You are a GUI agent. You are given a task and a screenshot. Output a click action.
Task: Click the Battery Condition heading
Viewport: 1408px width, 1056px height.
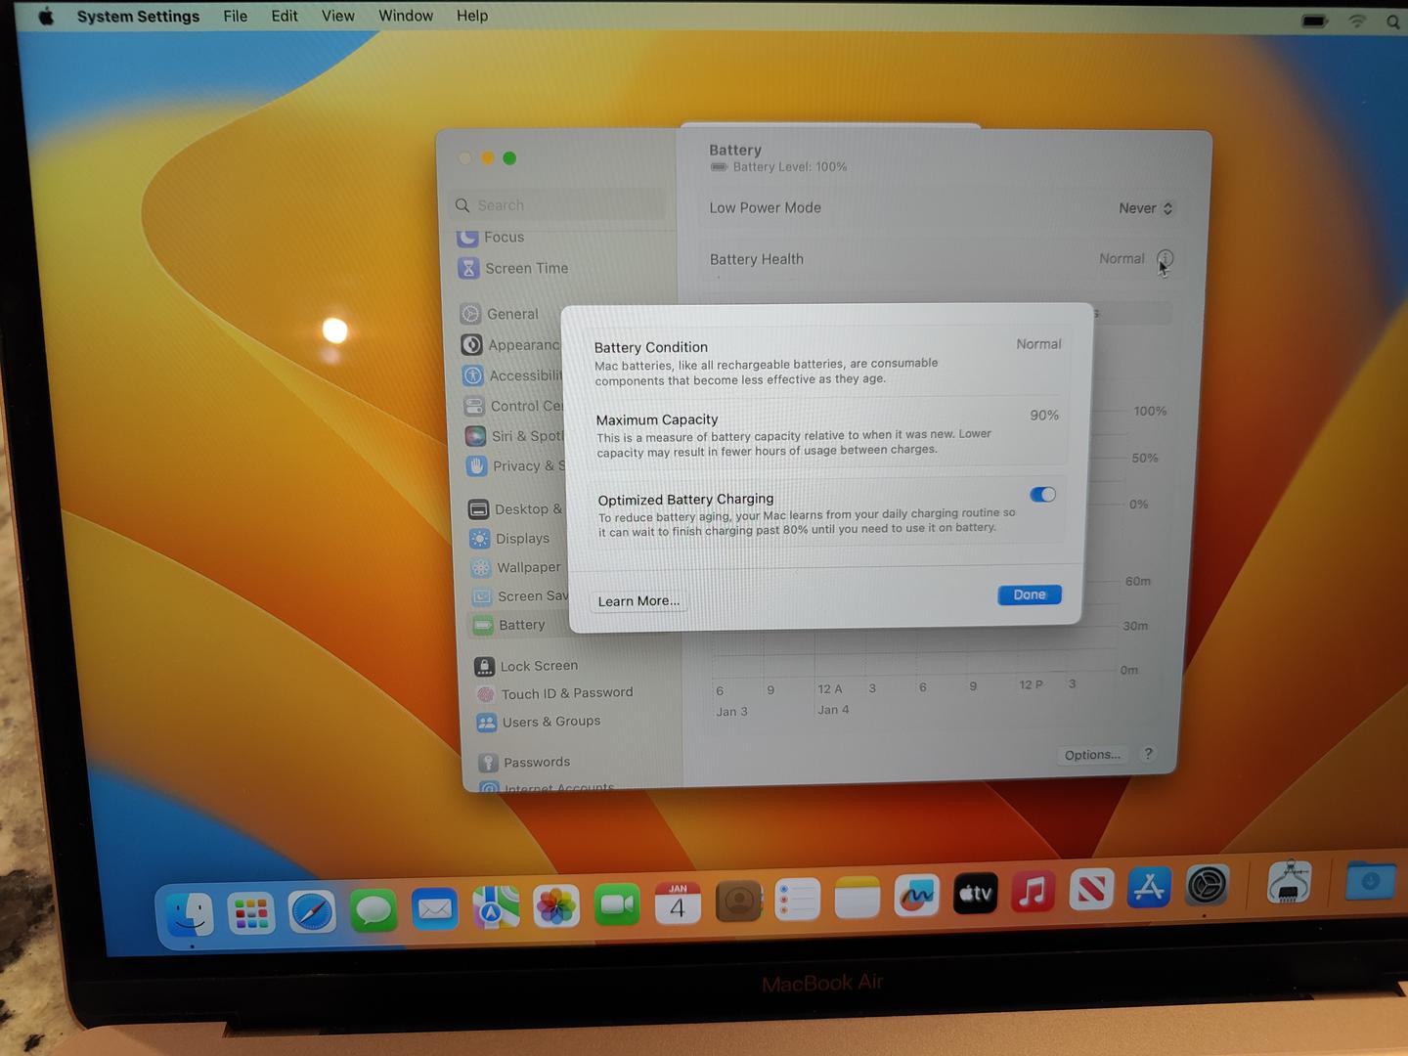tap(651, 347)
